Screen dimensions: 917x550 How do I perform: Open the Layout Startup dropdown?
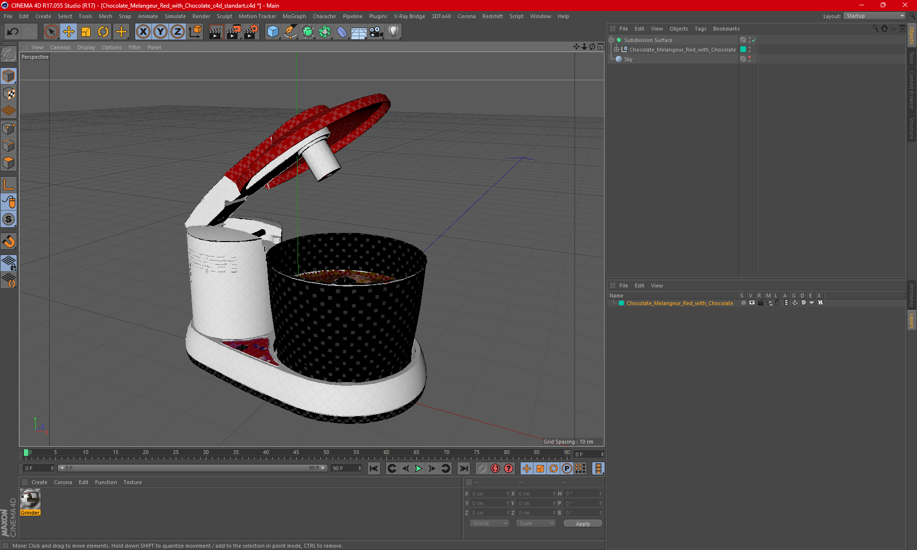pyautogui.click(x=874, y=16)
